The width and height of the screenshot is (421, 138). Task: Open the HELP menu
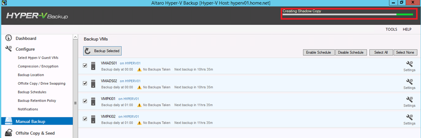point(407,30)
